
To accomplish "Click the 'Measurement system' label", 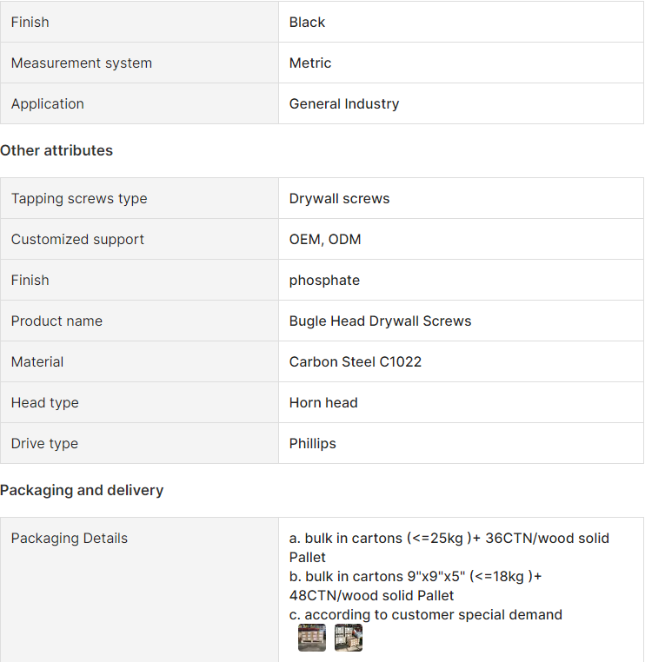I will coord(81,63).
